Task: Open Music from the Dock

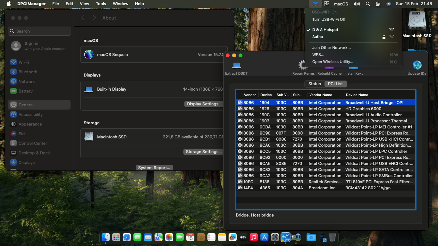Action: [x=254, y=237]
